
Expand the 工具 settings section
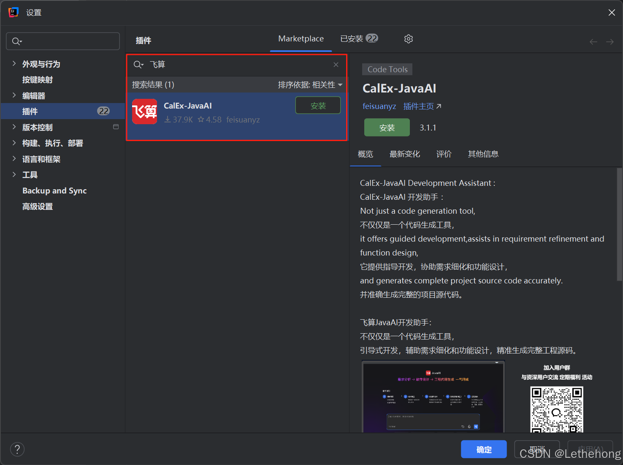[x=14, y=174]
